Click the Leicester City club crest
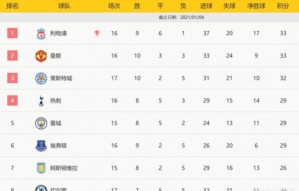Image resolution: width=299 pixels, height=191 pixels. 41,78
